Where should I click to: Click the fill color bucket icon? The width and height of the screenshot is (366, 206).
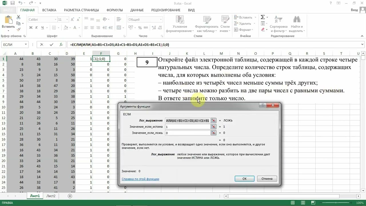tap(66, 28)
